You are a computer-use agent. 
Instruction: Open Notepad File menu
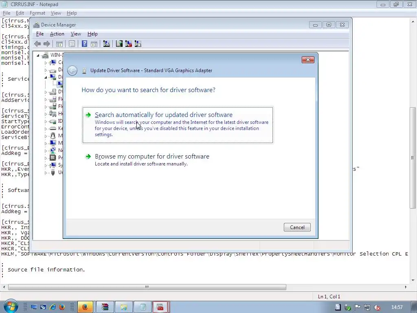tap(7, 13)
